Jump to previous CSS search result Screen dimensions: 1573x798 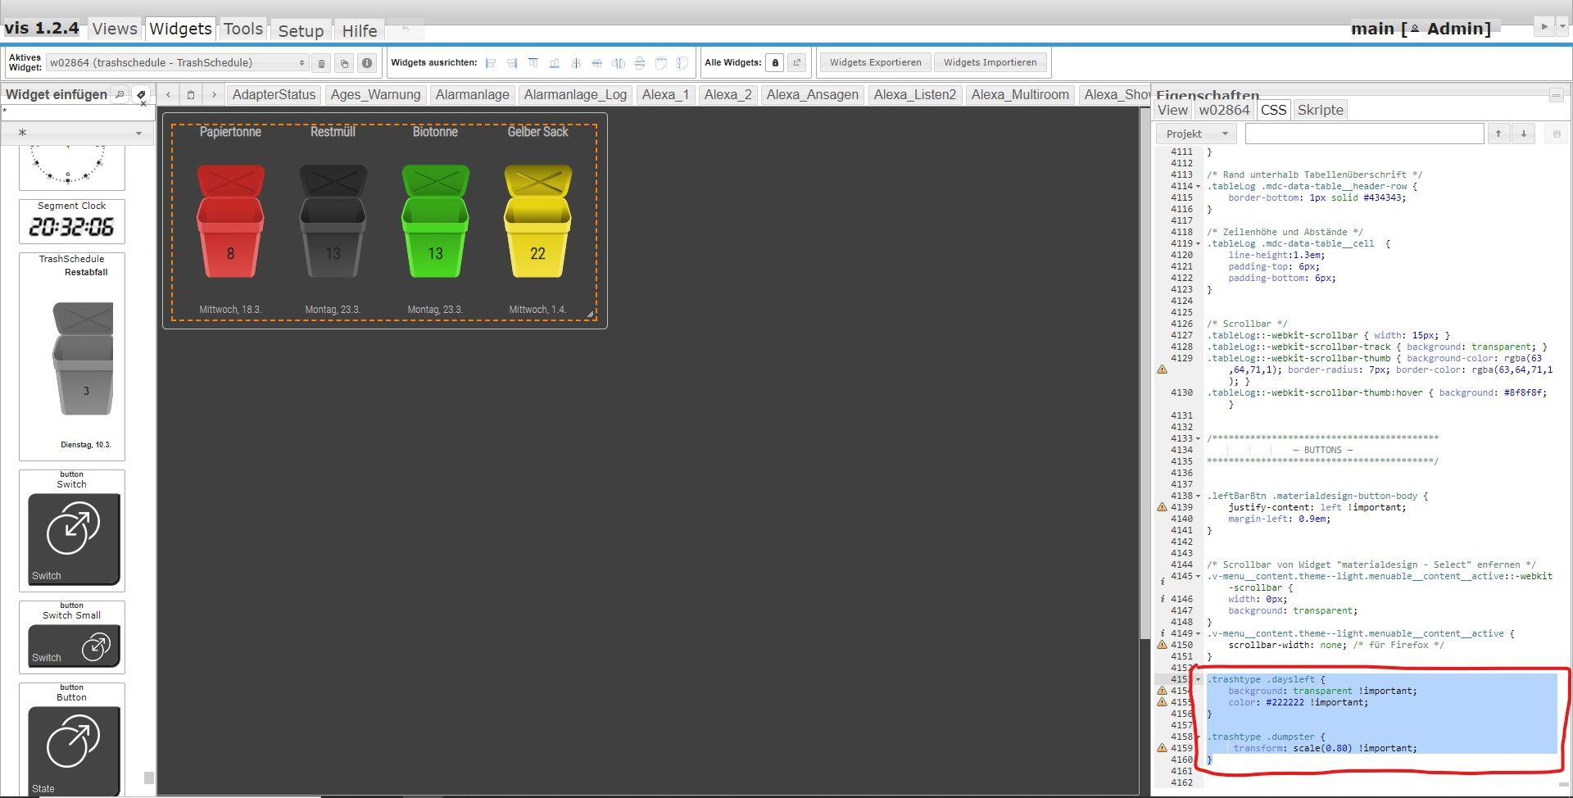(x=1498, y=134)
